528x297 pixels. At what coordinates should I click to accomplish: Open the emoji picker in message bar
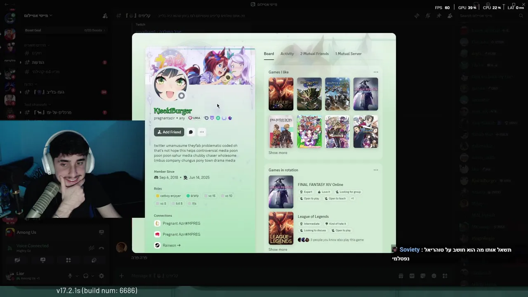point(434,276)
